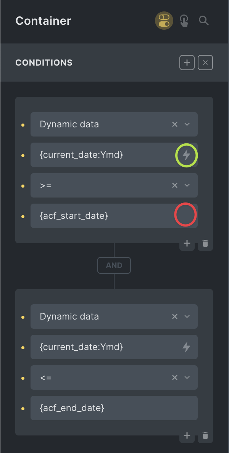Add condition to second group

187,436
